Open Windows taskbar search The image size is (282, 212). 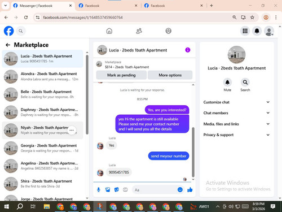coord(20,206)
